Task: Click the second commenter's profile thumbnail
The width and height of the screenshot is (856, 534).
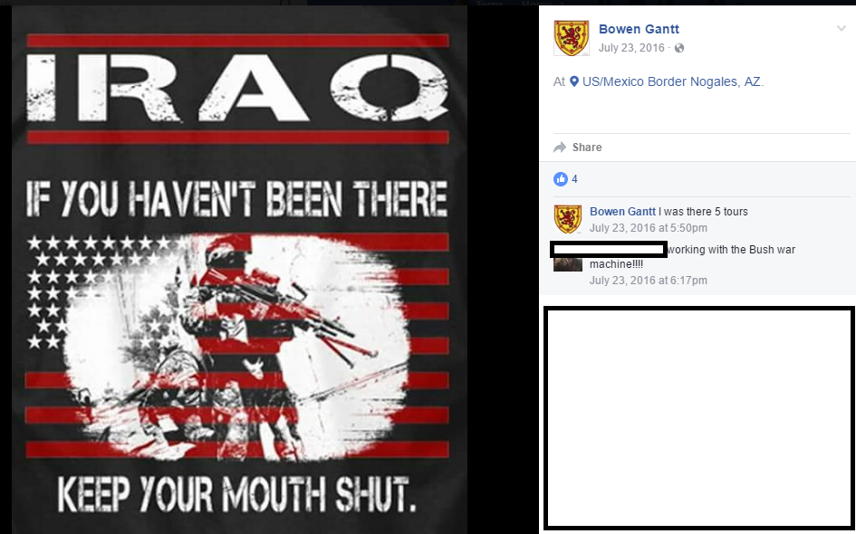Action: coord(568,264)
